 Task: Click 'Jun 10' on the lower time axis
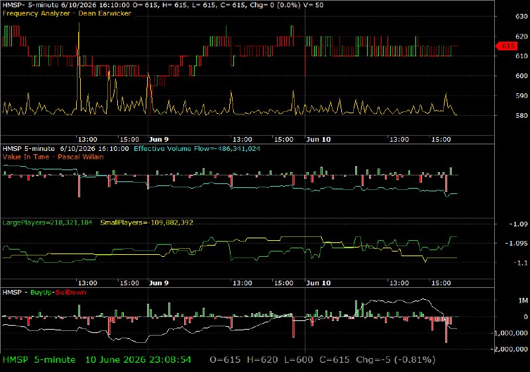click(x=319, y=283)
